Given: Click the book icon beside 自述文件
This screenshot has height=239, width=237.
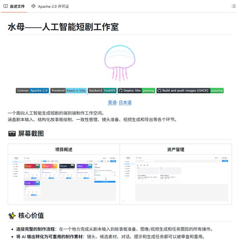Looking at the screenshot, I should [x=6, y=6].
